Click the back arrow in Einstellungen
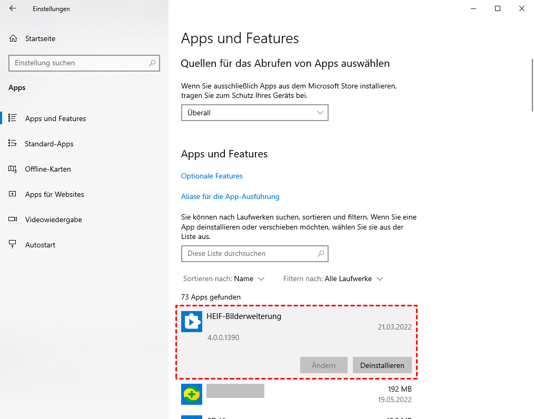 13,8
